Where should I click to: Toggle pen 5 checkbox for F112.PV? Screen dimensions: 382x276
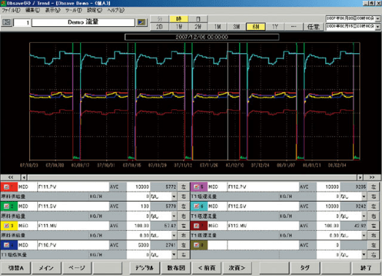(x=196, y=187)
